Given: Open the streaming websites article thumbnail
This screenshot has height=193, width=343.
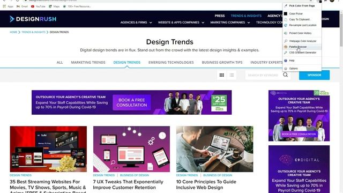Looking at the screenshot, I should 48,149.
